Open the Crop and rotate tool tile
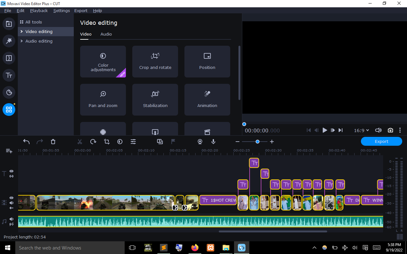 click(155, 62)
